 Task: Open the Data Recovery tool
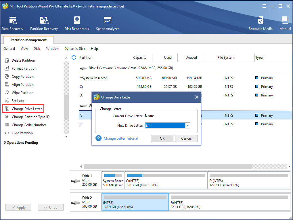click(x=13, y=23)
